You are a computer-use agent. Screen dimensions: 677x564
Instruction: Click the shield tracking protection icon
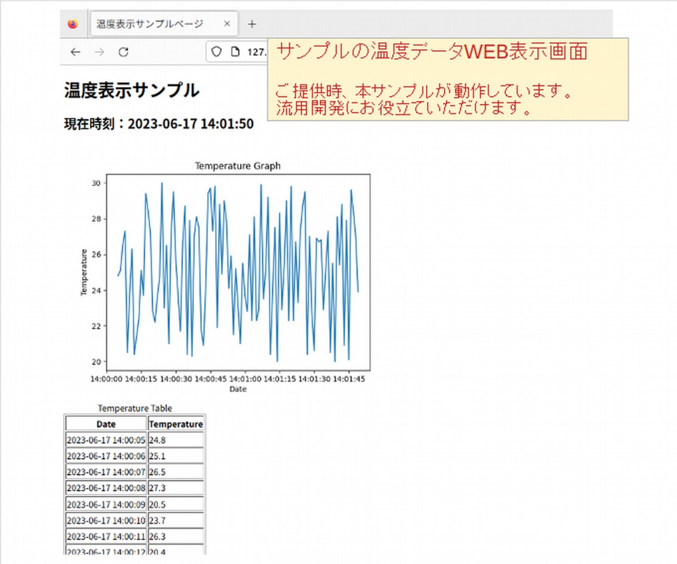click(217, 52)
